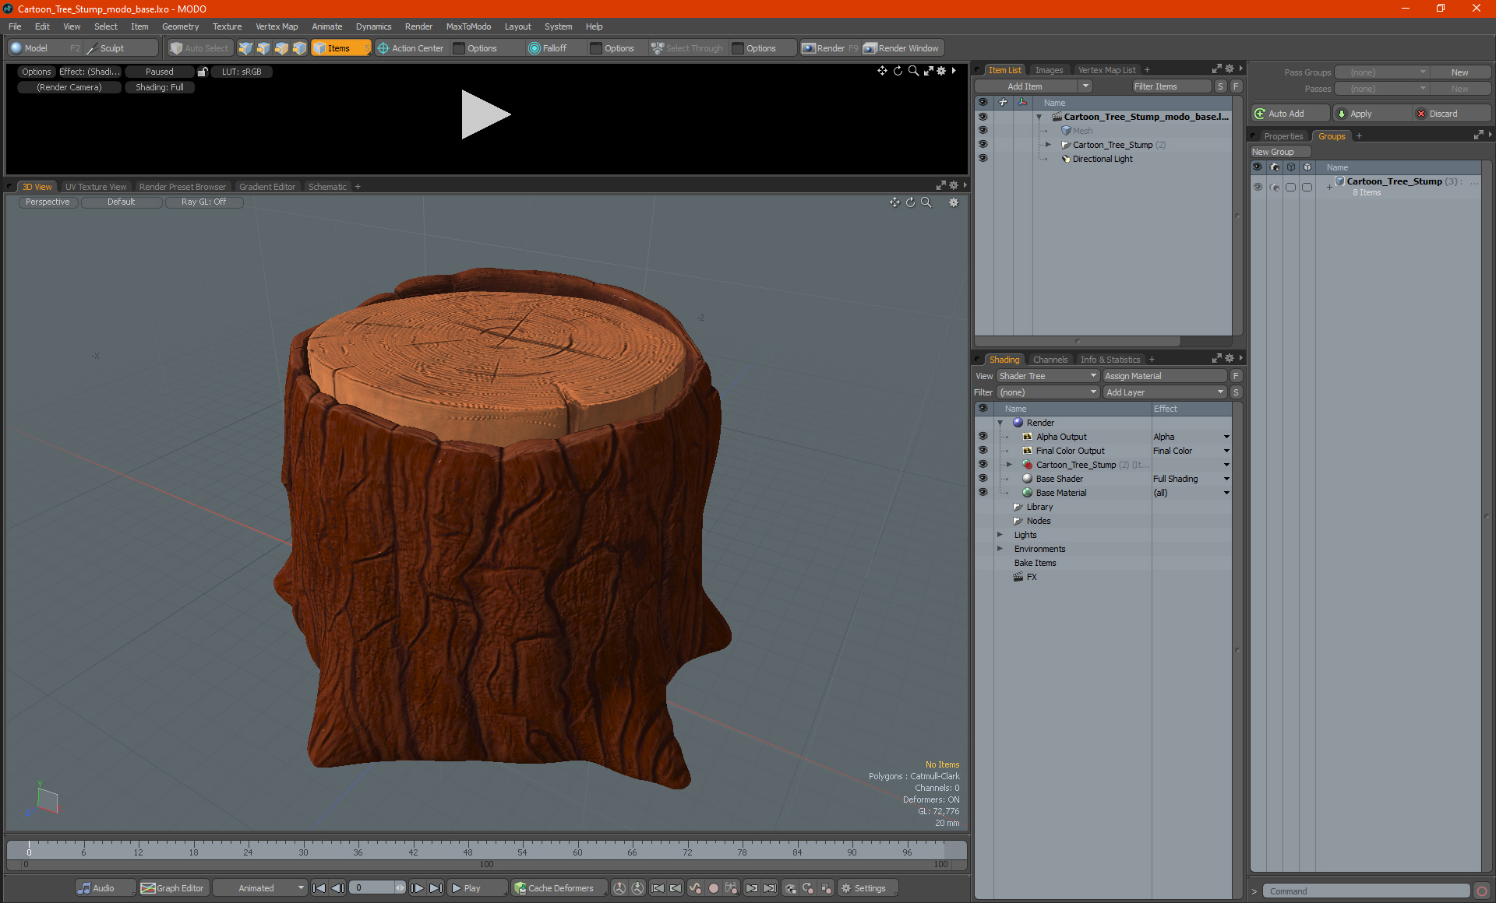Collapse the Render tree node
Viewport: 1496px width, 903px height.
[1000, 423]
